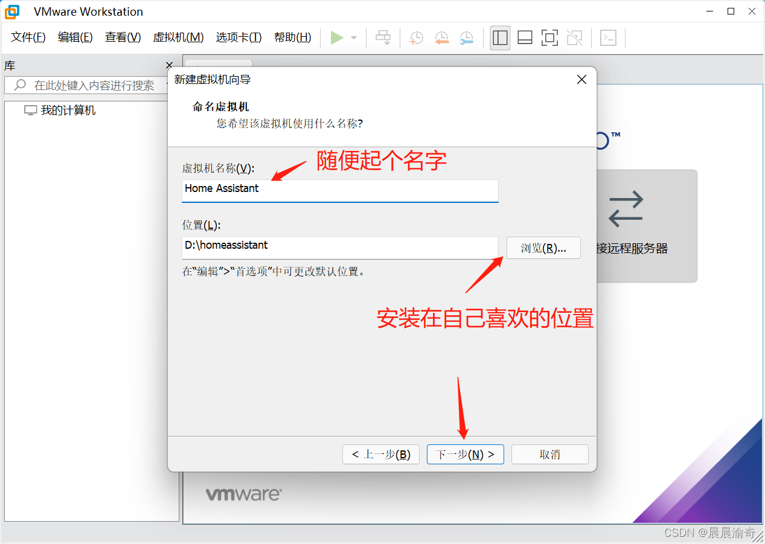Open the 编辑(E) menu
The image size is (765, 544).
pyautogui.click(x=75, y=37)
